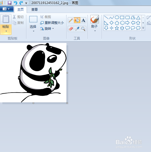This screenshot has height=152, width=151.
Task: Choose the rectangular 选择 tool
Action: [x=33, y=19]
